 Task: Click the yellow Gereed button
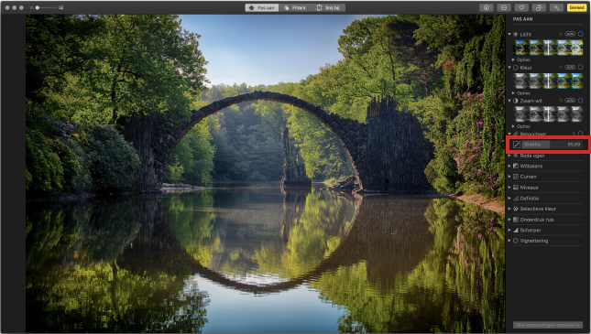pyautogui.click(x=576, y=7)
